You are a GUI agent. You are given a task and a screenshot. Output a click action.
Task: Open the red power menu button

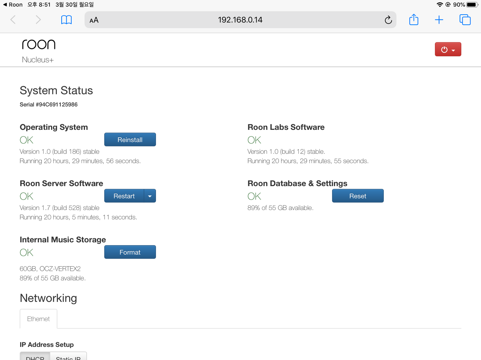tap(448, 49)
